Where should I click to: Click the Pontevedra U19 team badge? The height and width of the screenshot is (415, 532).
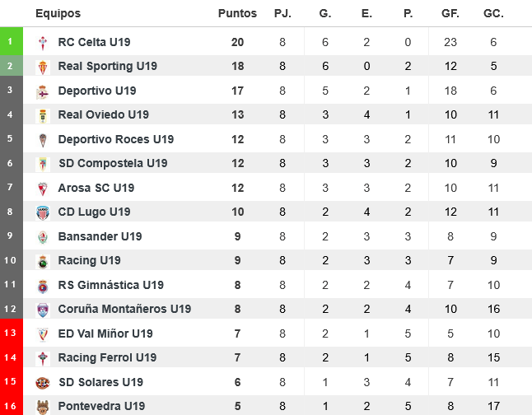(x=44, y=407)
